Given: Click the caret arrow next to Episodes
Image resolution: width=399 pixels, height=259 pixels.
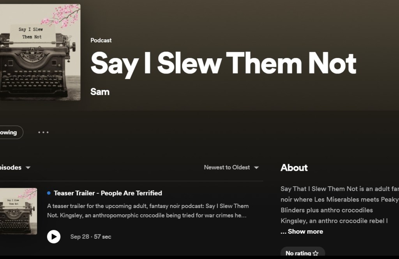Looking at the screenshot, I should click(x=28, y=168).
